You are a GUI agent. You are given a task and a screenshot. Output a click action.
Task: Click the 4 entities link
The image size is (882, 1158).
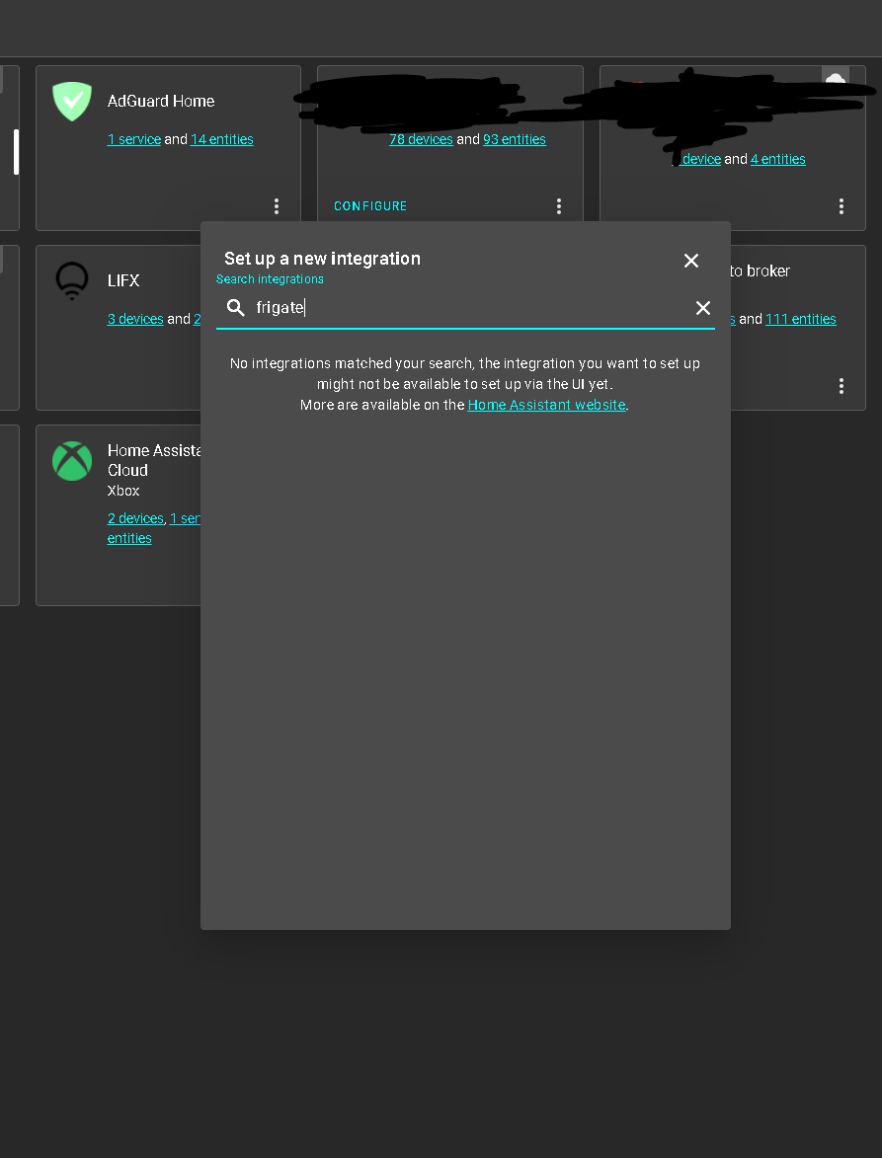(x=777, y=159)
